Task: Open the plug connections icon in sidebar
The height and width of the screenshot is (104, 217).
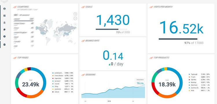Action: click(x=4, y=29)
